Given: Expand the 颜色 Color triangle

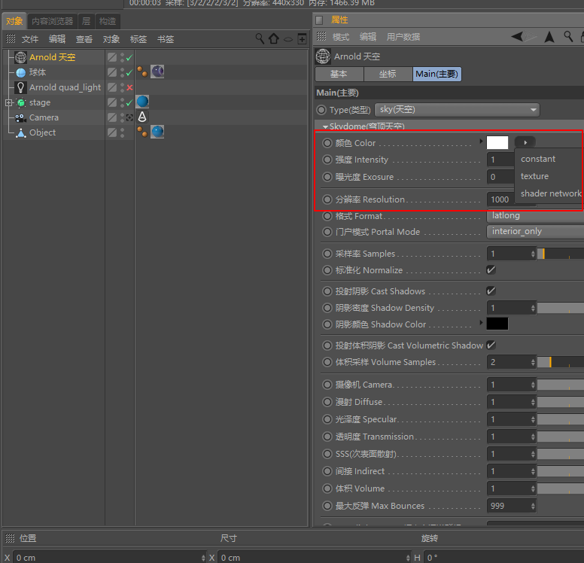Looking at the screenshot, I should tap(481, 142).
